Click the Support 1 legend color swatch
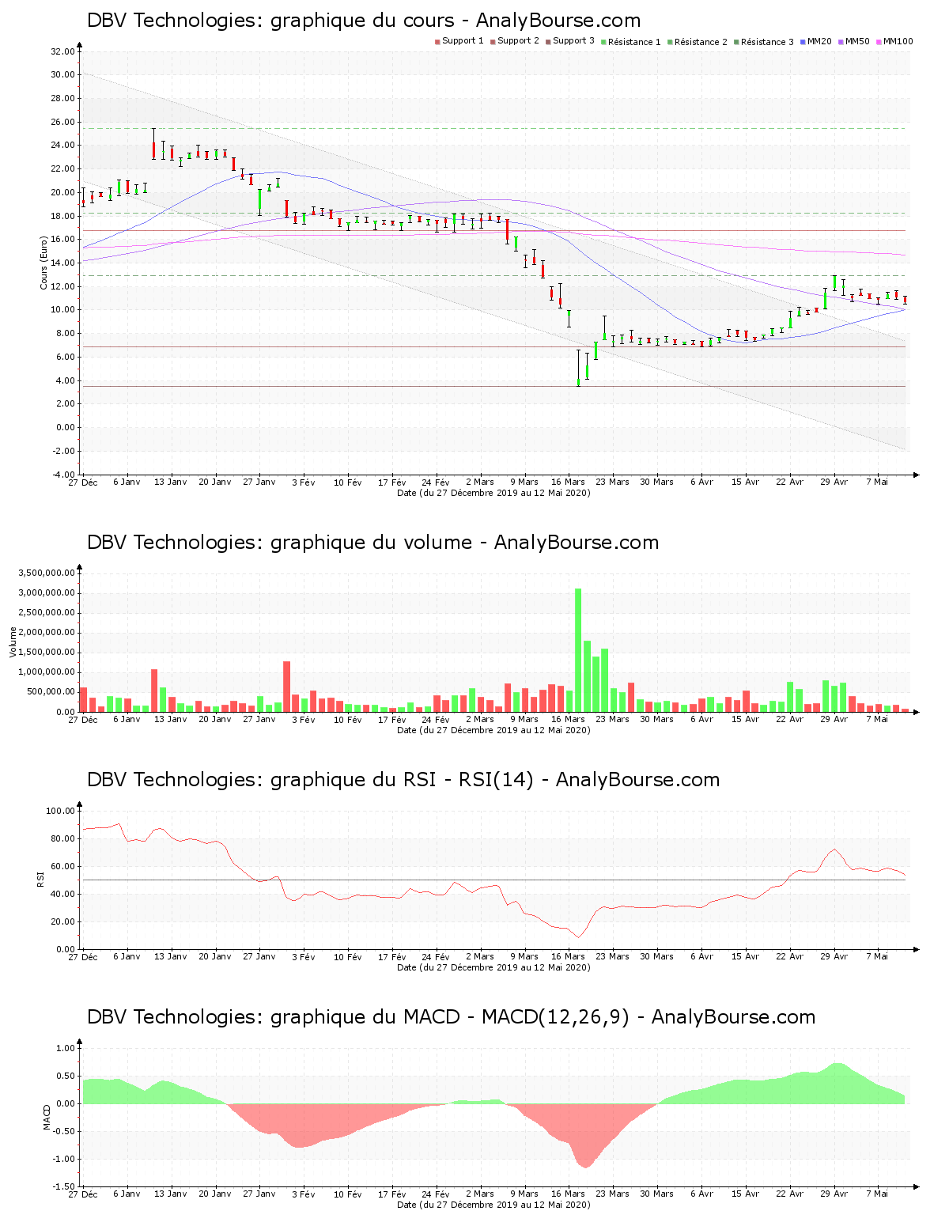This screenshot has width=949, height=1226. coord(437,42)
